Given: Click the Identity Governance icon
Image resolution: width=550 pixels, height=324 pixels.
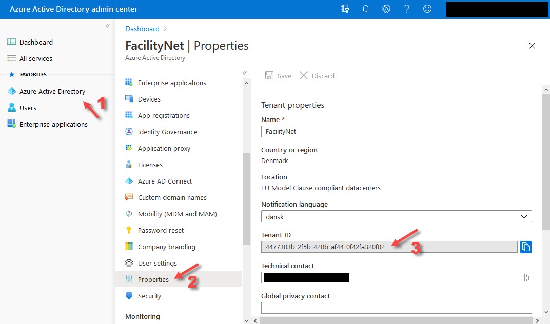Looking at the screenshot, I should [129, 131].
